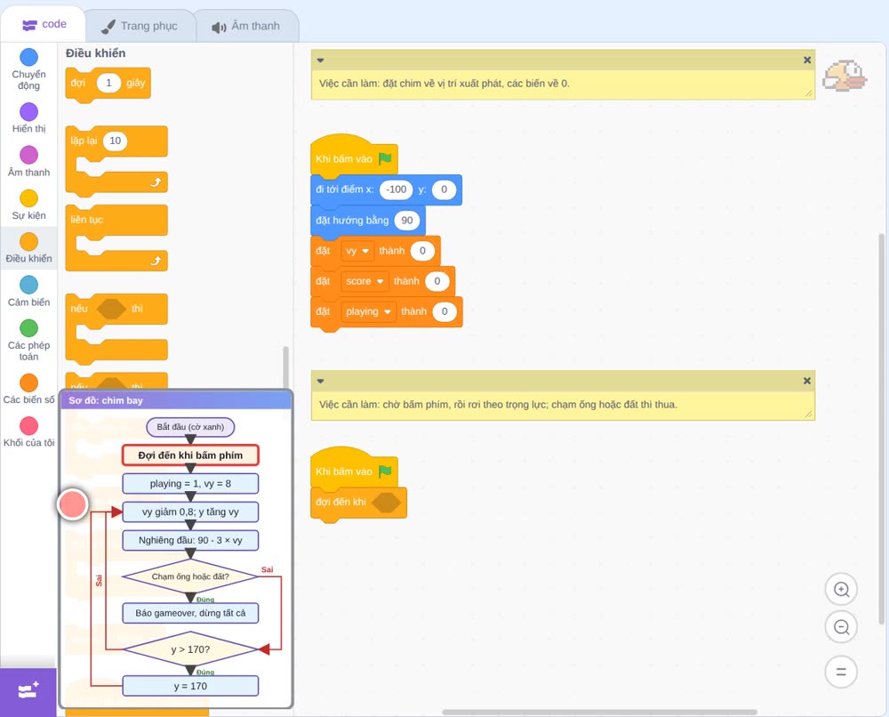The width and height of the screenshot is (889, 717).
Task: Zoom in the workspace
Action: tap(841, 590)
